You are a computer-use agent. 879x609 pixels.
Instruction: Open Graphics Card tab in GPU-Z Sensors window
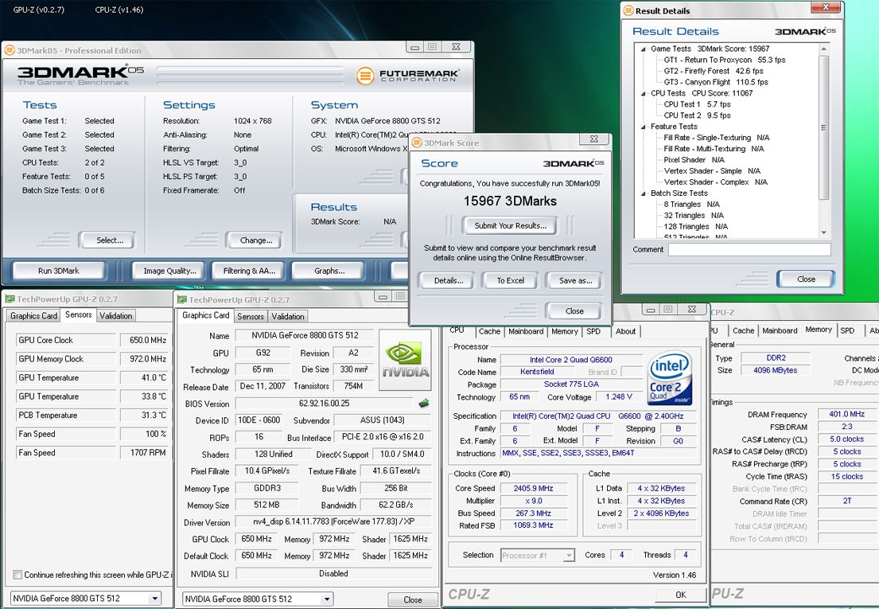[x=33, y=316]
